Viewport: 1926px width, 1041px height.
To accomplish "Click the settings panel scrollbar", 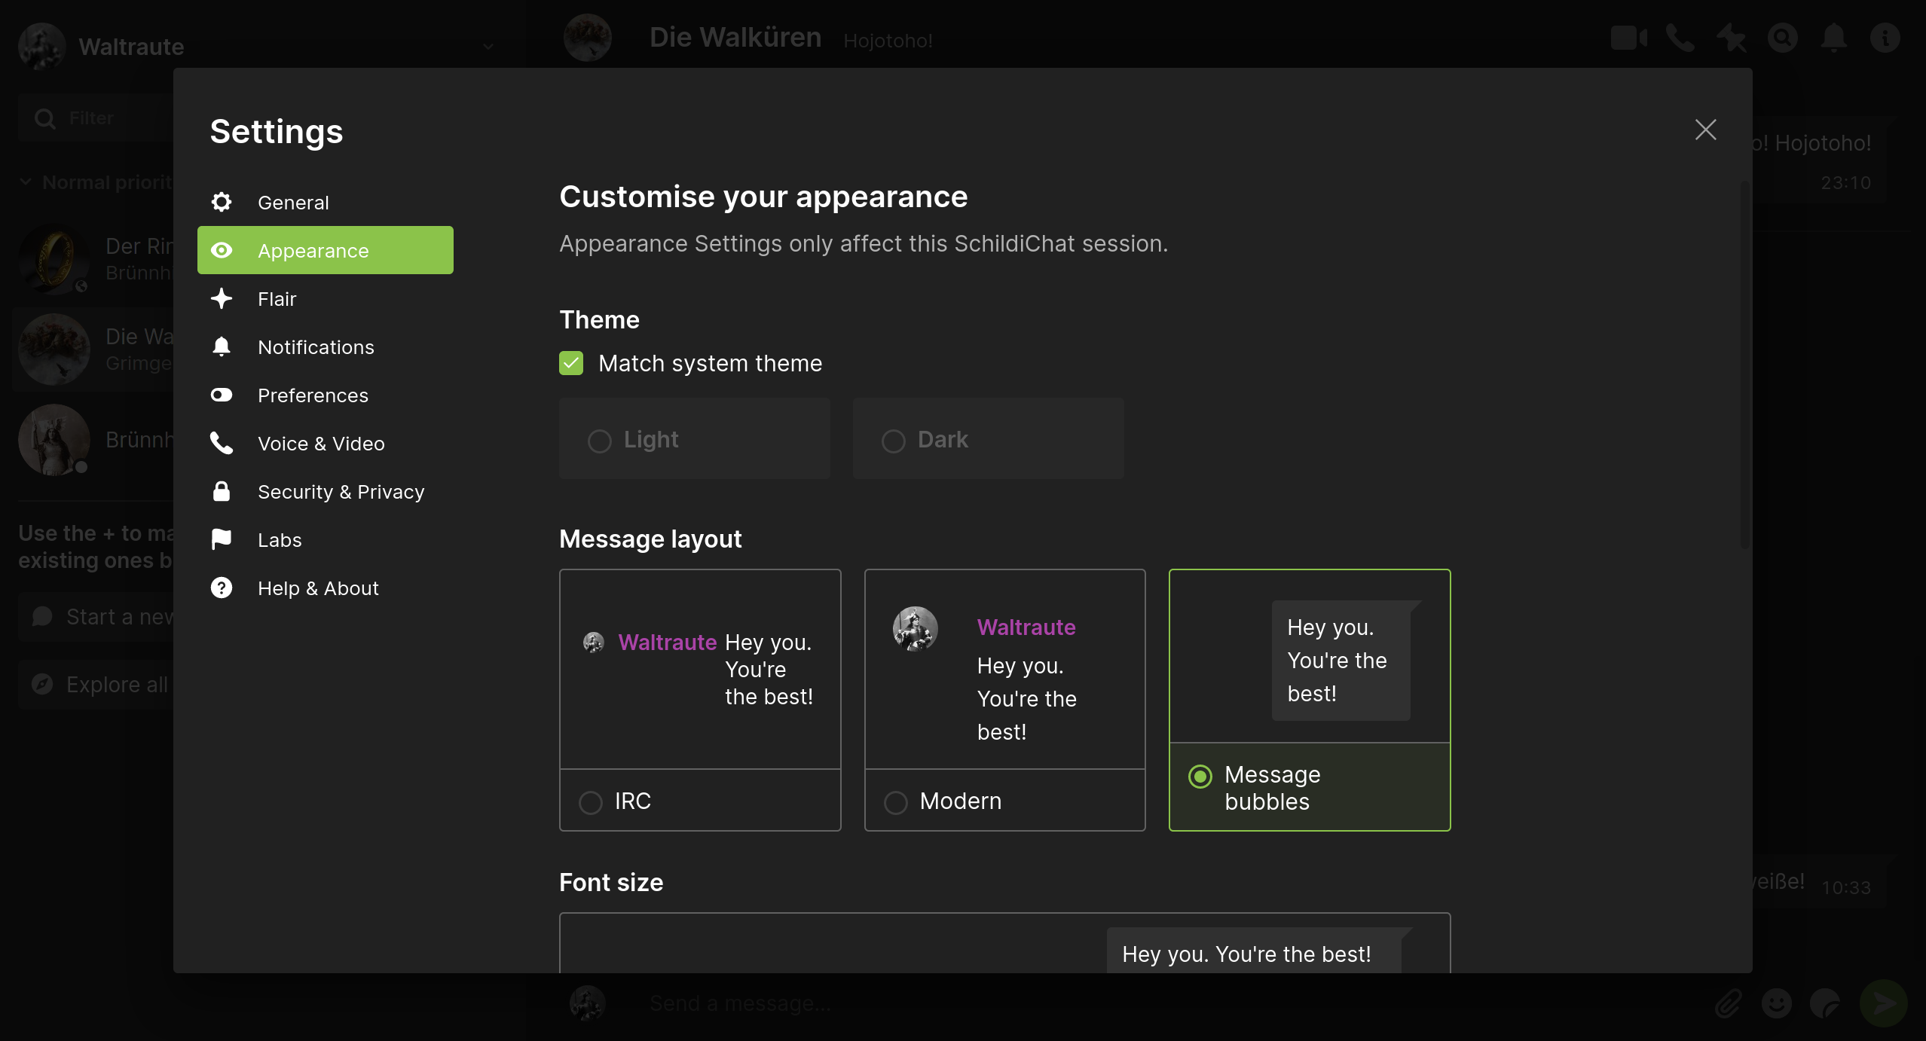I will click(x=1744, y=365).
